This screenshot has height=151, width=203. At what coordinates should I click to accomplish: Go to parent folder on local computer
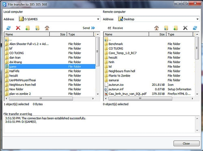37,28
